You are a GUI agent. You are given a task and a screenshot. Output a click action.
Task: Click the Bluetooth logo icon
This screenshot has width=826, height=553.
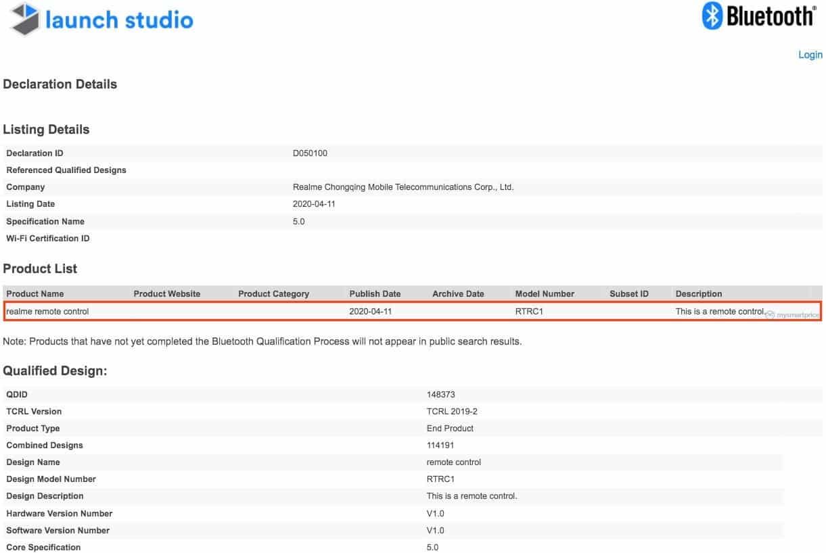[713, 16]
